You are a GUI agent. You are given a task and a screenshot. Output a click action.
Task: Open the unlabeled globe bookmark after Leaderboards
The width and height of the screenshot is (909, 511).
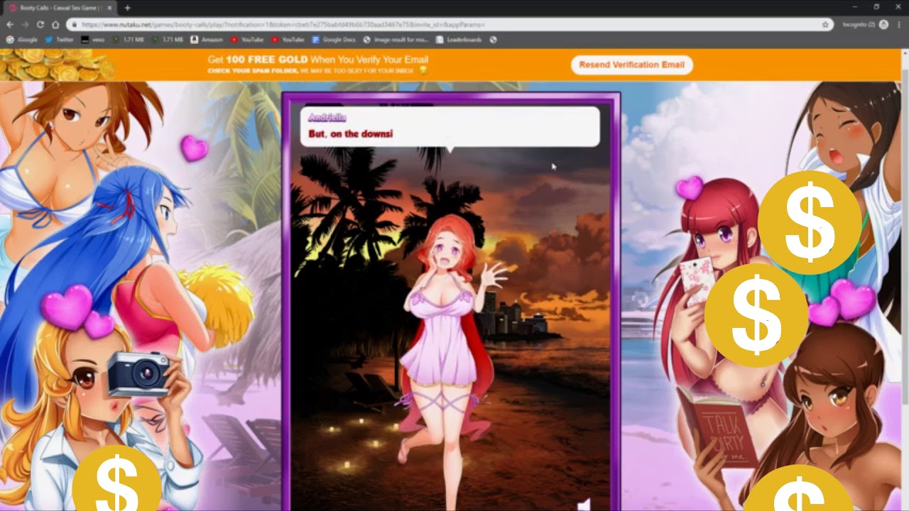point(493,40)
